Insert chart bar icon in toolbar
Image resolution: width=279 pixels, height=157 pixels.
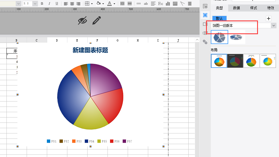click(168, 4)
